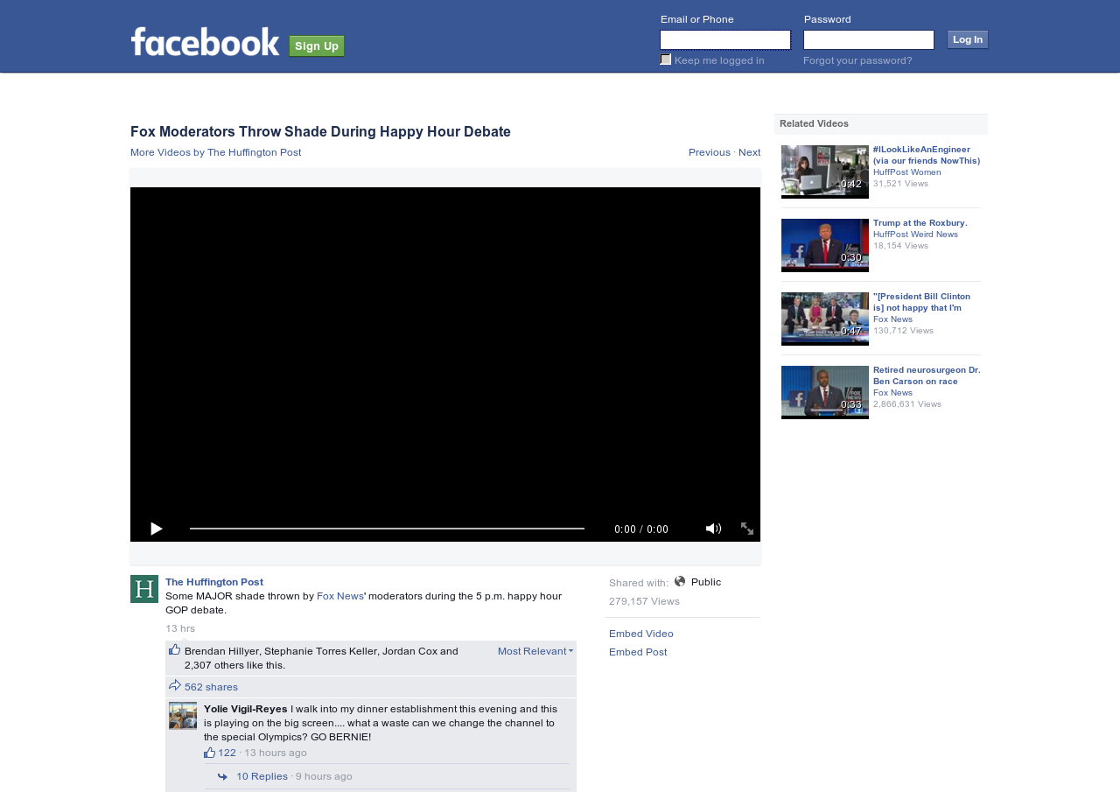This screenshot has width=1120, height=792.
Task: Open The Huffington Post avatar icon
Action: (x=144, y=589)
